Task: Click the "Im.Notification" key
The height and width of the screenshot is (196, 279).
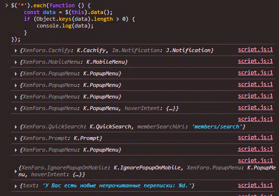Action: click(136, 51)
